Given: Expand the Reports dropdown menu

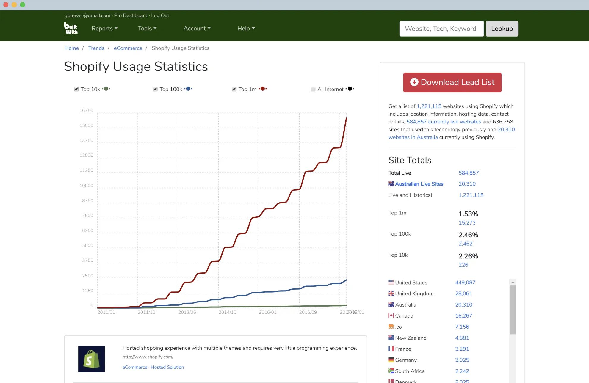Looking at the screenshot, I should 104,29.
